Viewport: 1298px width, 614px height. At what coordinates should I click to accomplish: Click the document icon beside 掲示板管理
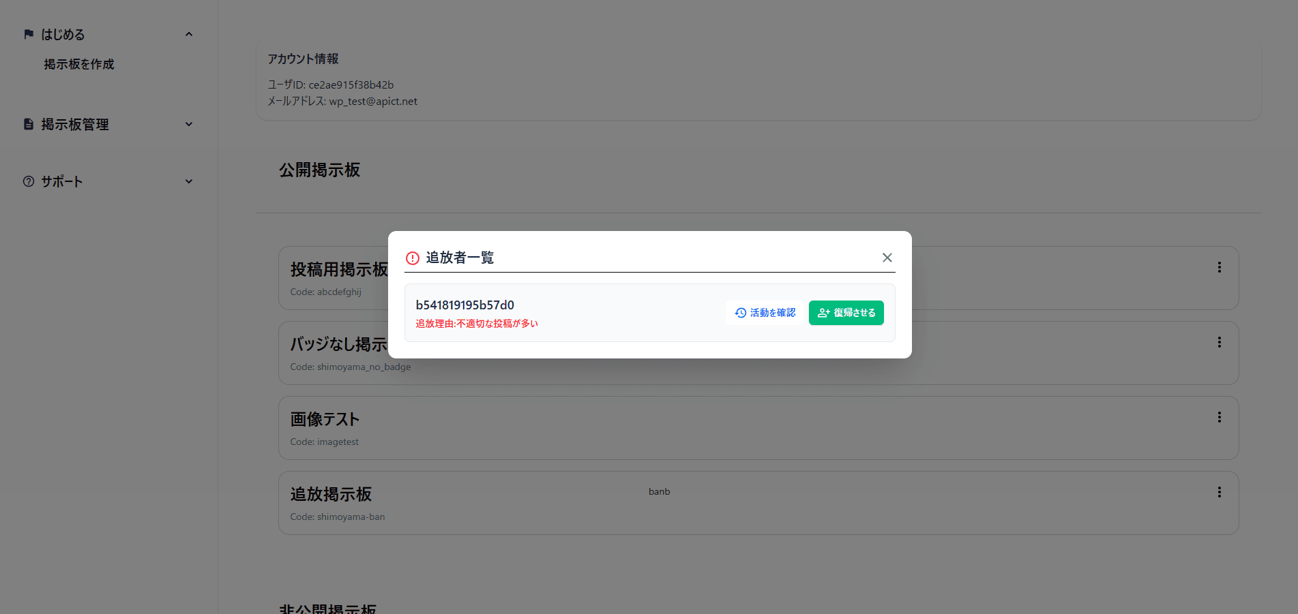[29, 124]
